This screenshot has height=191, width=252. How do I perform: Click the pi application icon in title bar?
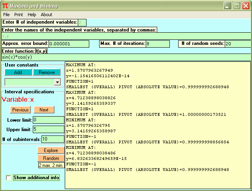coord(5,6)
